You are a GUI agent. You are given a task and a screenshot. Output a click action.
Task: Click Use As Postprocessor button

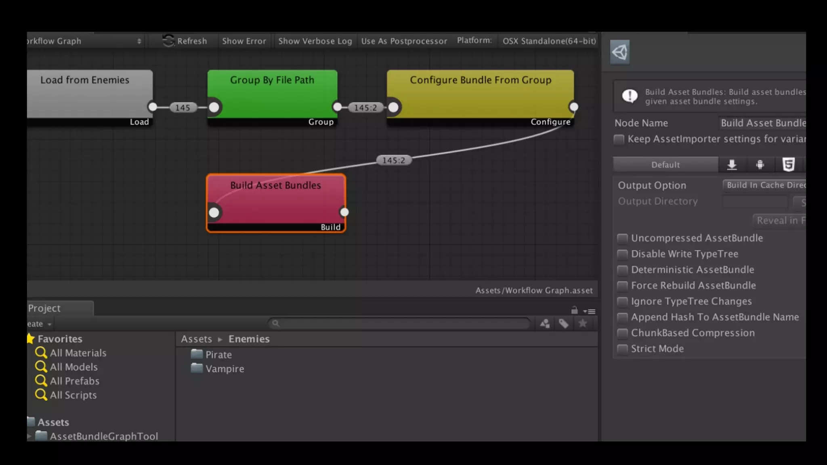[404, 41]
